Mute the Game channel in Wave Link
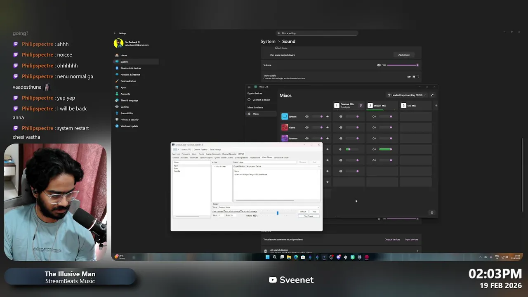This screenshot has height=297, width=528. click(x=306, y=127)
